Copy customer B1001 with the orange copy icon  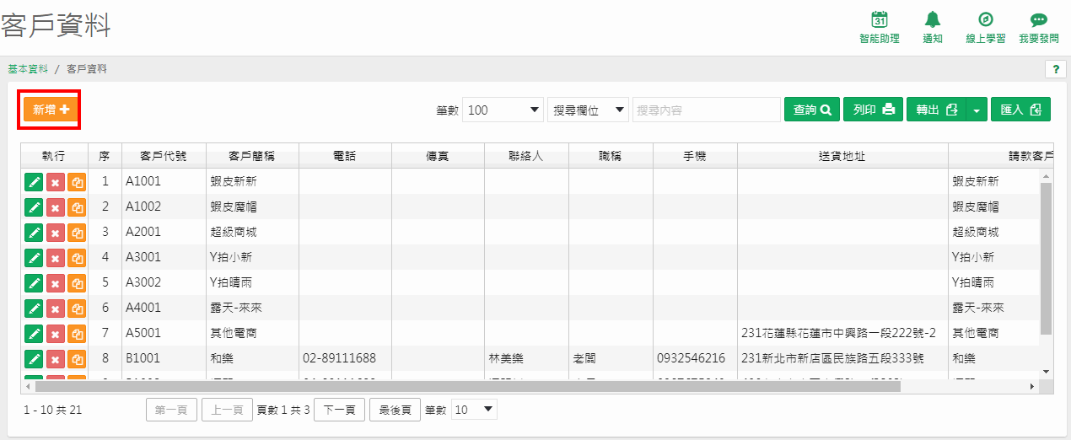[77, 358]
